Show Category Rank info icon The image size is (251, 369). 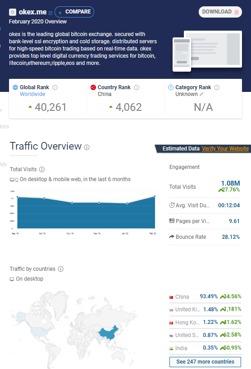coord(217,87)
